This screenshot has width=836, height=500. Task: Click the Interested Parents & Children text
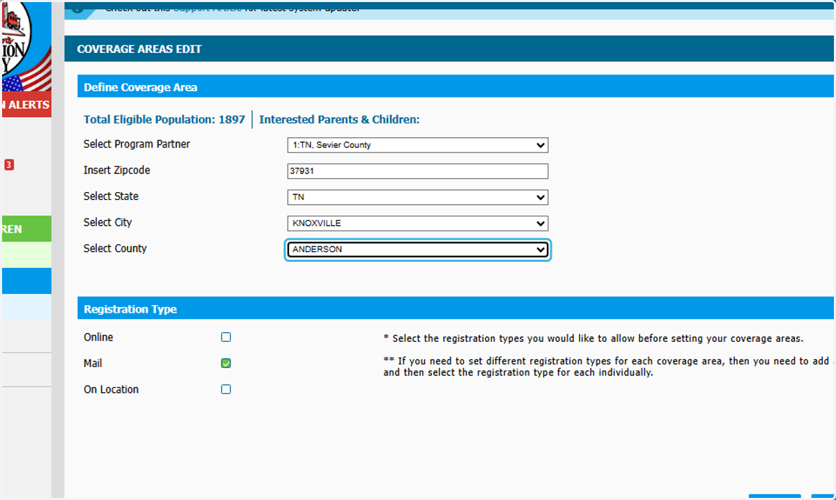coord(339,120)
